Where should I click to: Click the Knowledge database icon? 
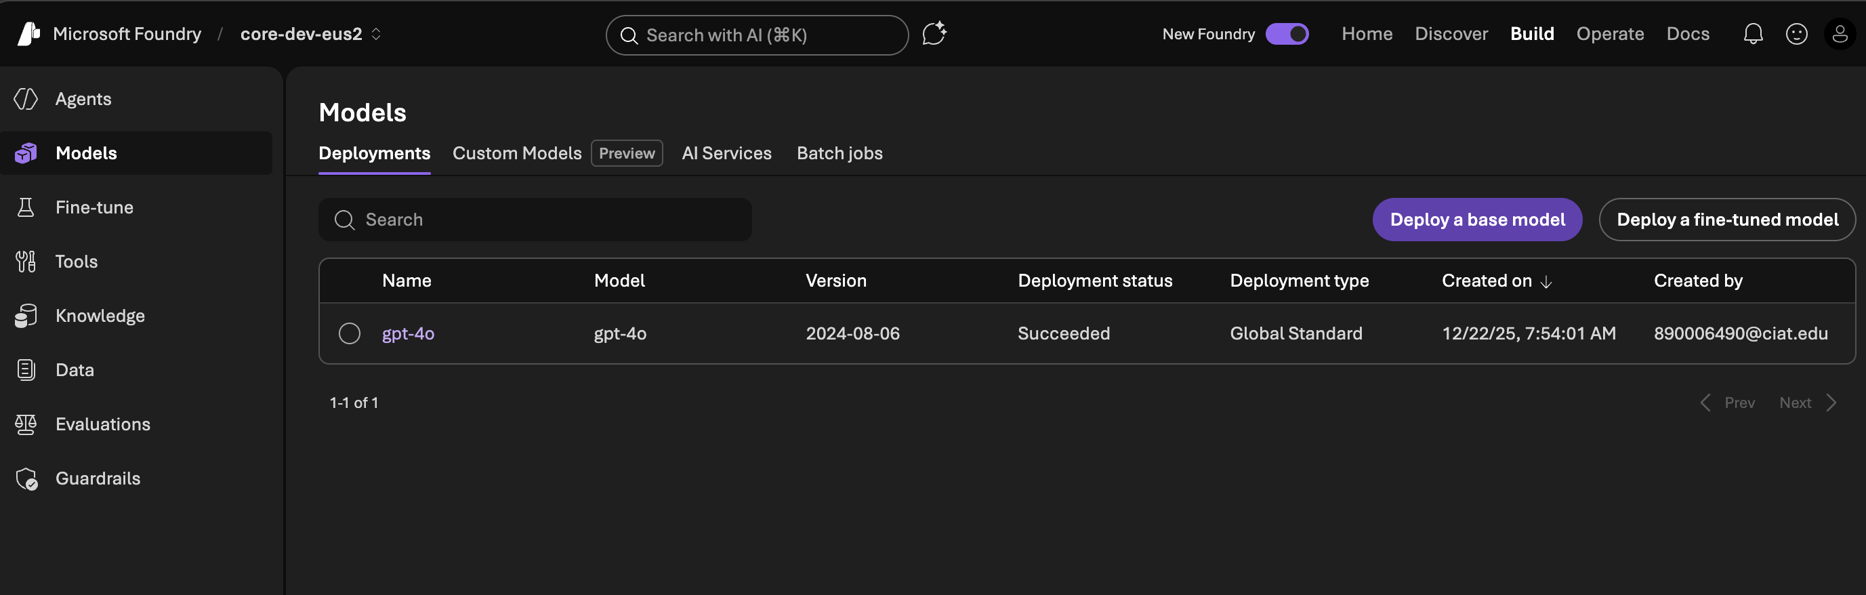[26, 316]
